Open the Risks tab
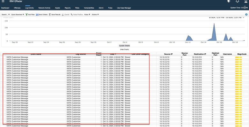 pyautogui.click(x=77, y=8)
